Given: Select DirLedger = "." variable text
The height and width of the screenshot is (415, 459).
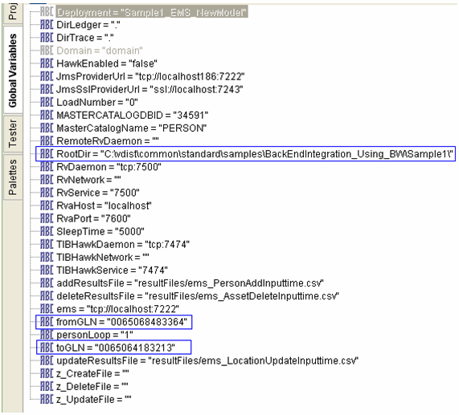Looking at the screenshot, I should (x=88, y=25).
